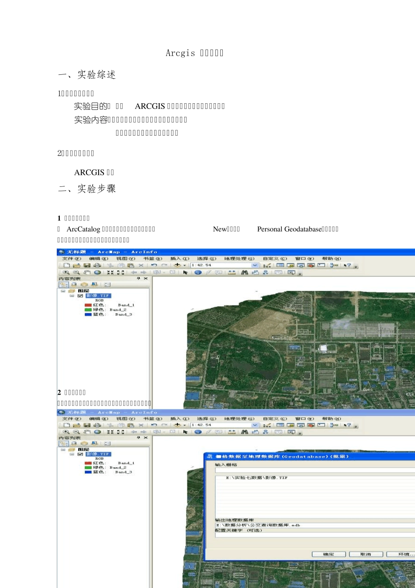
Task: Open 帮助 menu in window with Geodatabase dialog
Action: pyautogui.click(x=331, y=419)
